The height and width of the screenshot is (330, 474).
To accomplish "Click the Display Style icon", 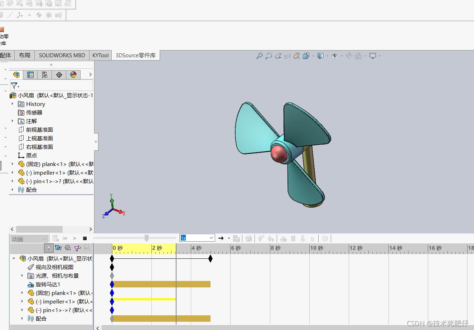I will tap(321, 56).
